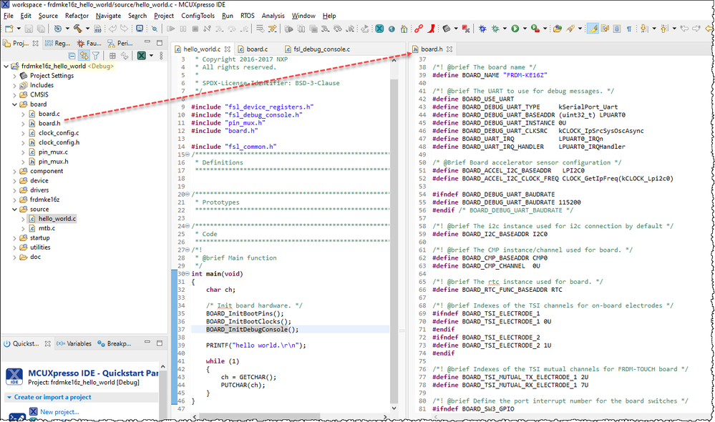Click the yellow next annotation arrow icon

click(x=643, y=29)
